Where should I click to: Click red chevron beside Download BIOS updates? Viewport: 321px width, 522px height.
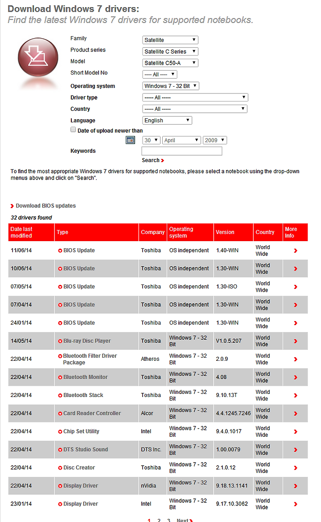pyautogui.click(x=12, y=206)
